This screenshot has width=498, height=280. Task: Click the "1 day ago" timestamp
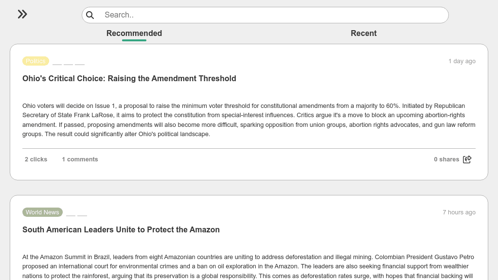[x=462, y=61]
